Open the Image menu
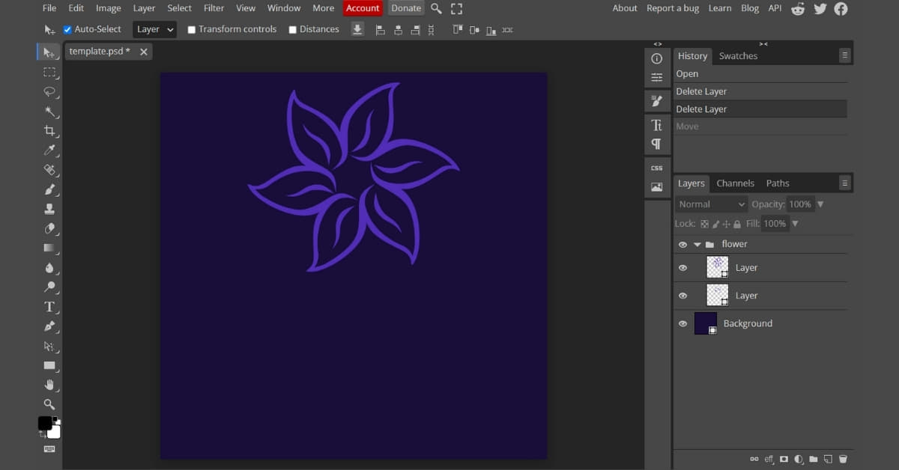This screenshot has width=899, height=470. [109, 8]
